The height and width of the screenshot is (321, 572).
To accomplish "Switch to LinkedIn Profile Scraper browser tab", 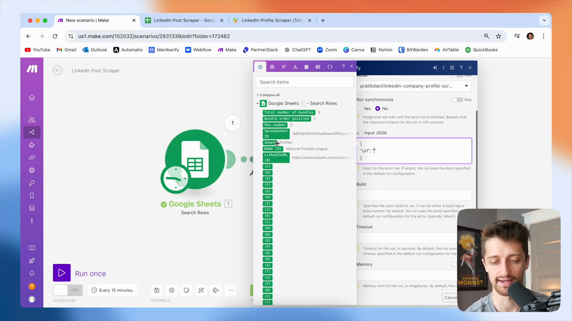I will coord(273,20).
